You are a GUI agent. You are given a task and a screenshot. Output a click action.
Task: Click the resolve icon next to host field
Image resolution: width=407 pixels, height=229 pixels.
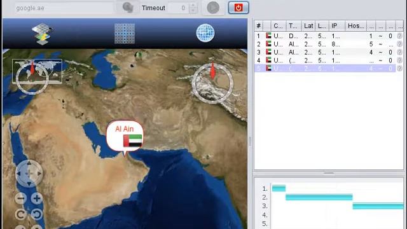(128, 8)
